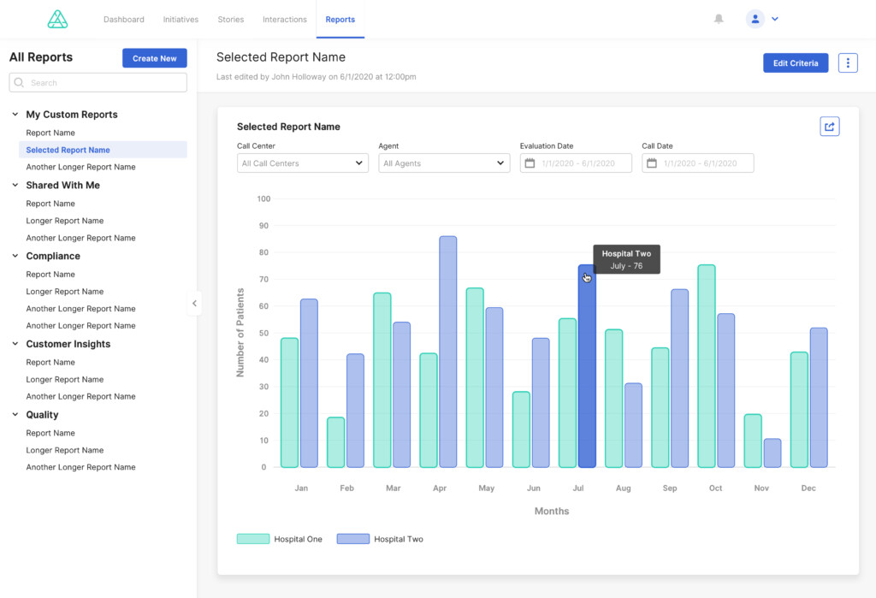Open the All Agents dropdown
The image size is (876, 598).
point(444,163)
